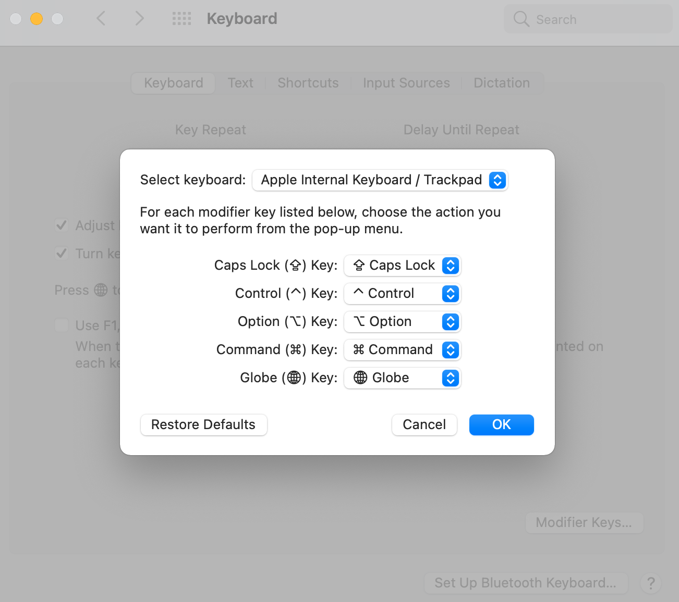The height and width of the screenshot is (602, 679).
Task: Click the Globe icon in the Globe dropdown
Action: 360,378
